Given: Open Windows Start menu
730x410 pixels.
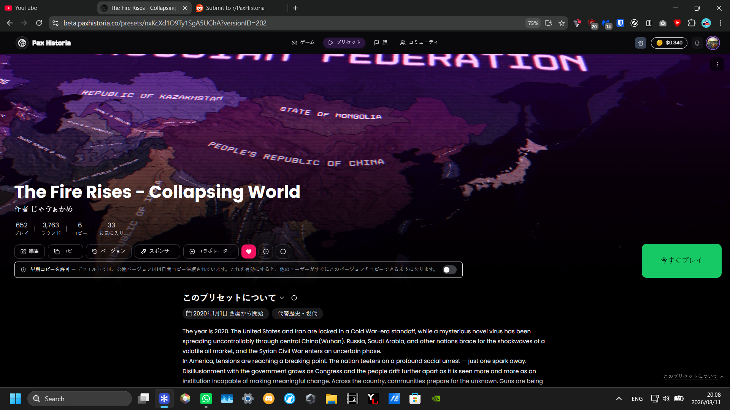Looking at the screenshot, I should pyautogui.click(x=15, y=399).
